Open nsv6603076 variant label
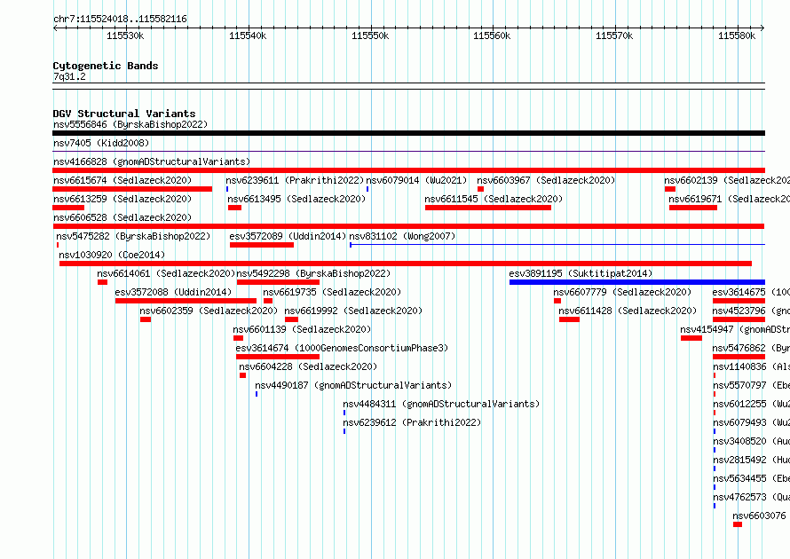 pos(761,516)
